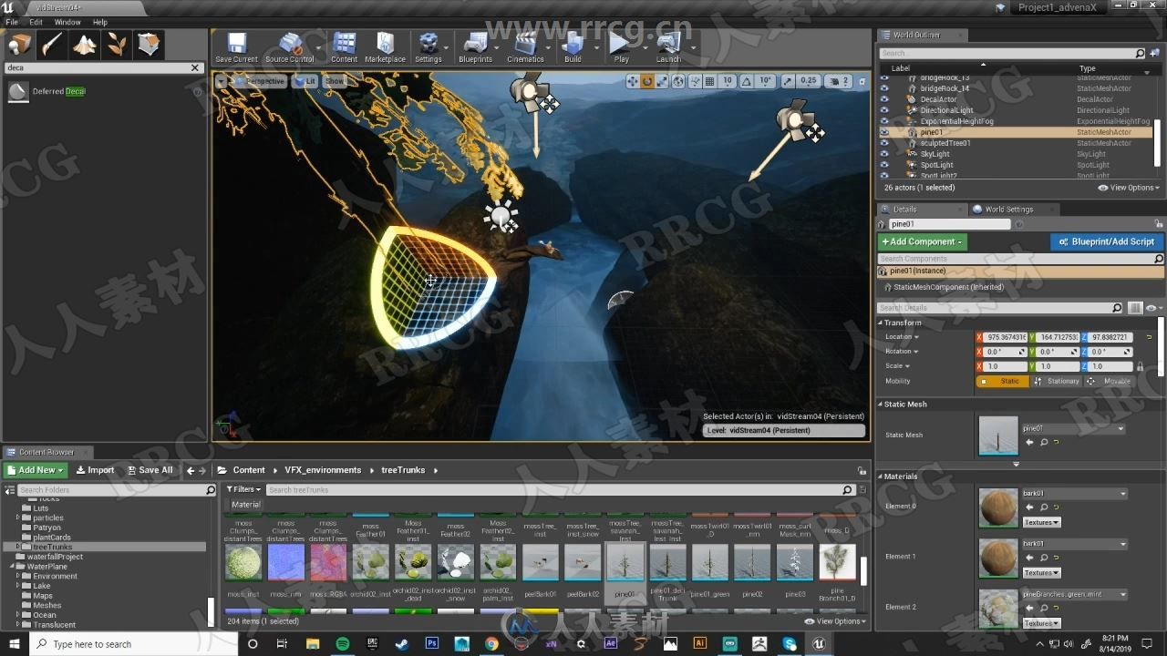Open Static Mesh pine01 asset dropdown

pyautogui.click(x=1073, y=428)
